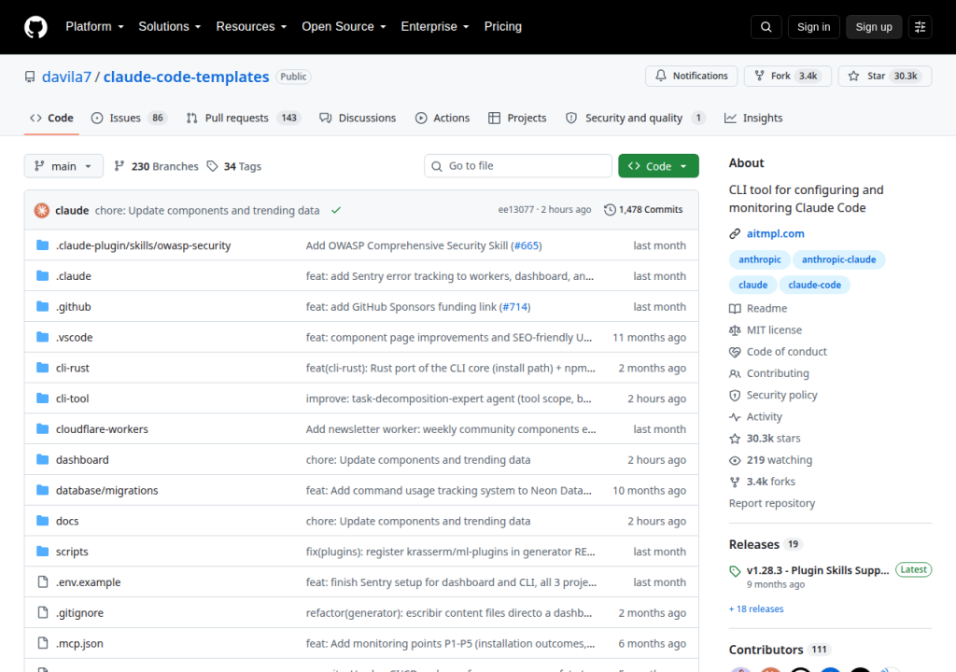Image resolution: width=956 pixels, height=672 pixels.
Task: Select the anthropic topic tag
Action: click(x=759, y=259)
